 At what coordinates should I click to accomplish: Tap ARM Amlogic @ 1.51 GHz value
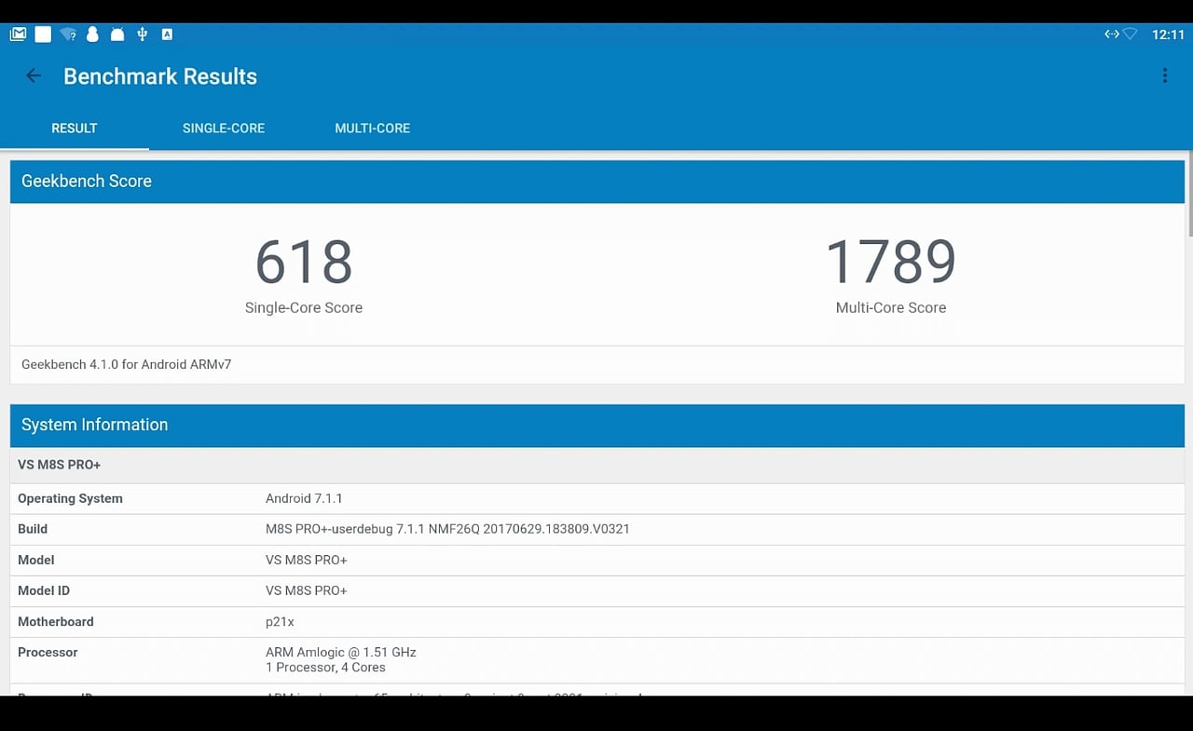point(341,652)
